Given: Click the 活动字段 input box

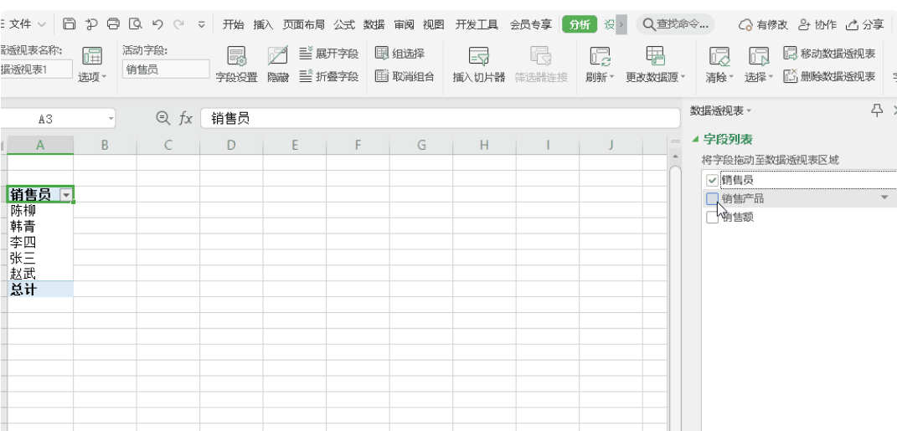Looking at the screenshot, I should point(166,69).
